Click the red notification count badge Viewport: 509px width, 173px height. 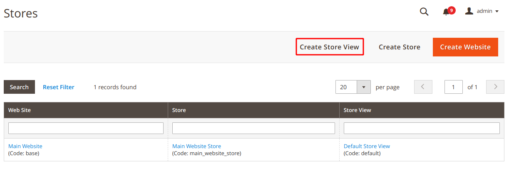[452, 10]
